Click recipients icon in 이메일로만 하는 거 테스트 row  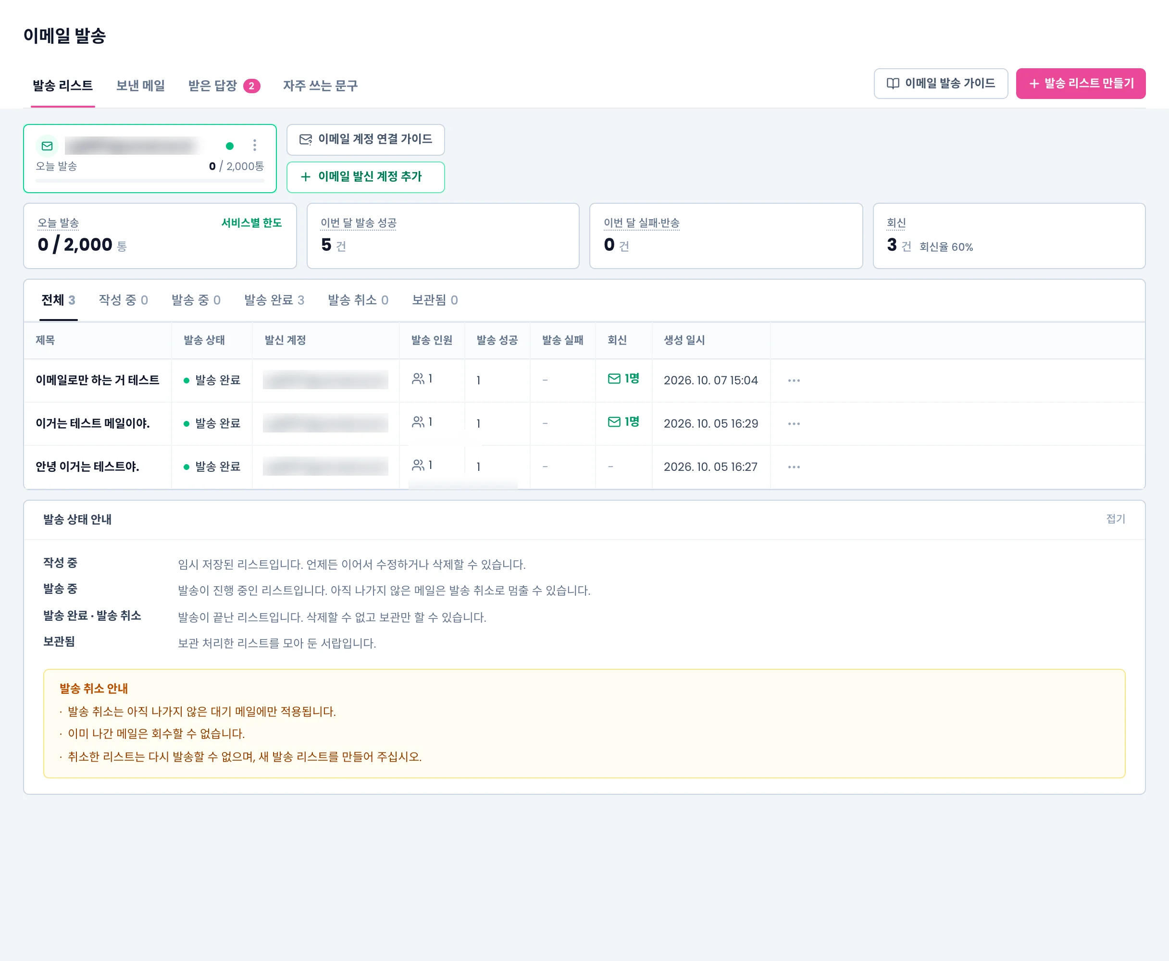click(418, 379)
